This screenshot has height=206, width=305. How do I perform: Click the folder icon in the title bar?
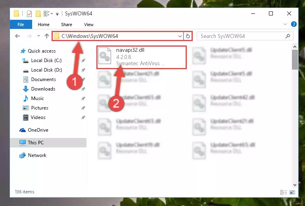coord(17,13)
